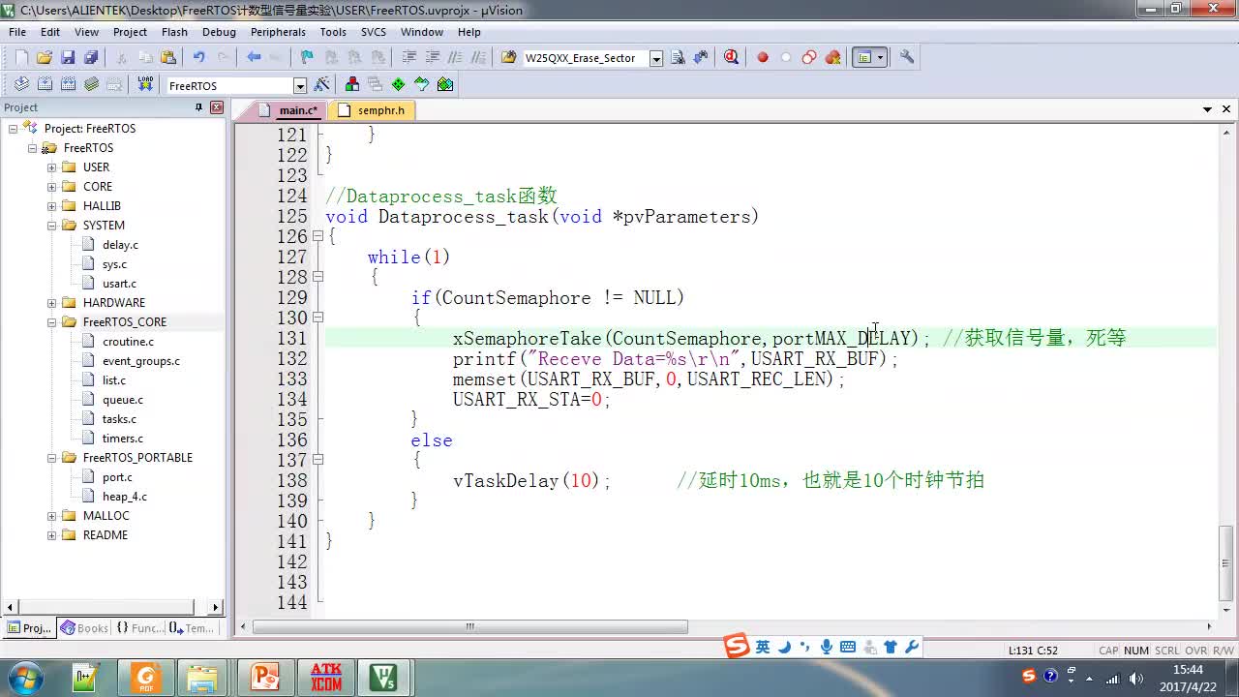Disable all breakpoints icon
1239x697 pixels.
(809, 58)
